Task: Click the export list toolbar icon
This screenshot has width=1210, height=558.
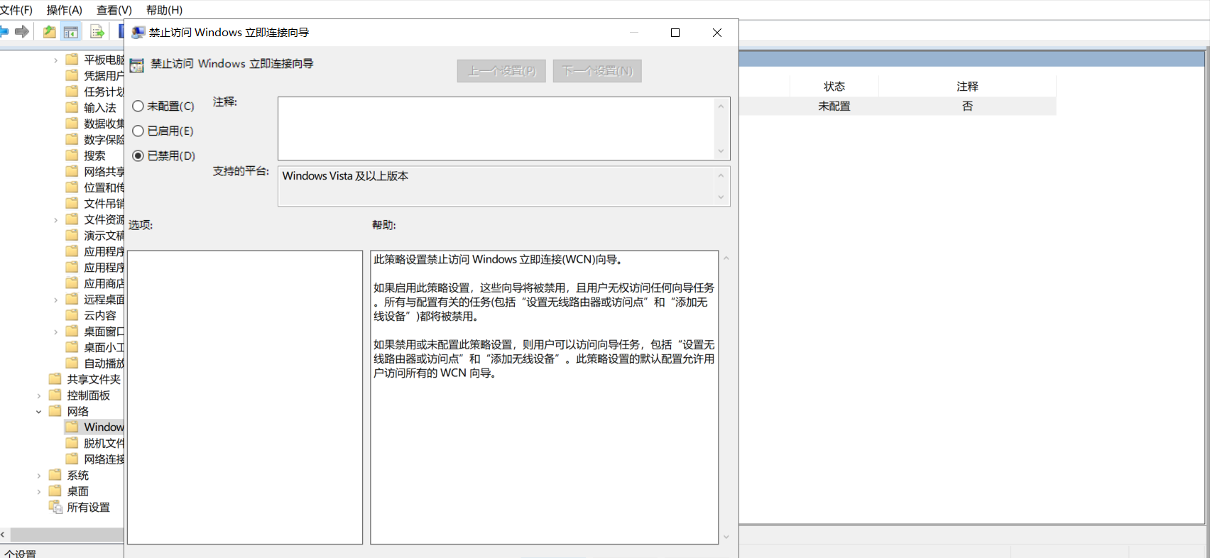Action: pyautogui.click(x=97, y=31)
